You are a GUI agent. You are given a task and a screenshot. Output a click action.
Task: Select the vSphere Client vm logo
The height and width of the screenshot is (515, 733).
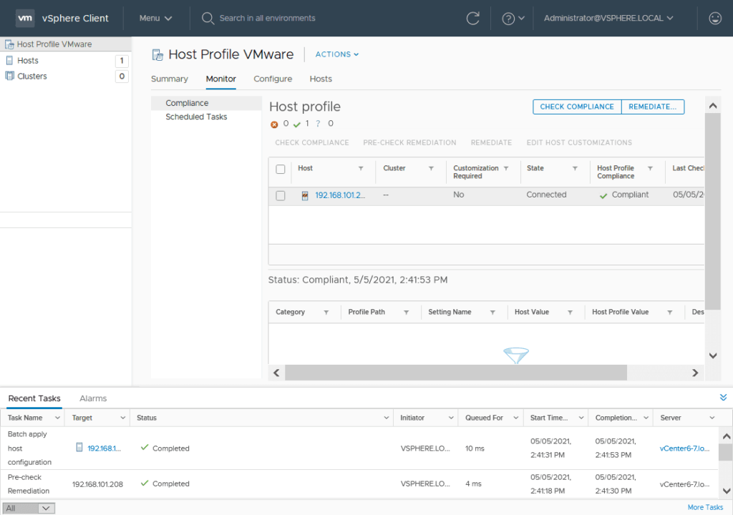25,19
